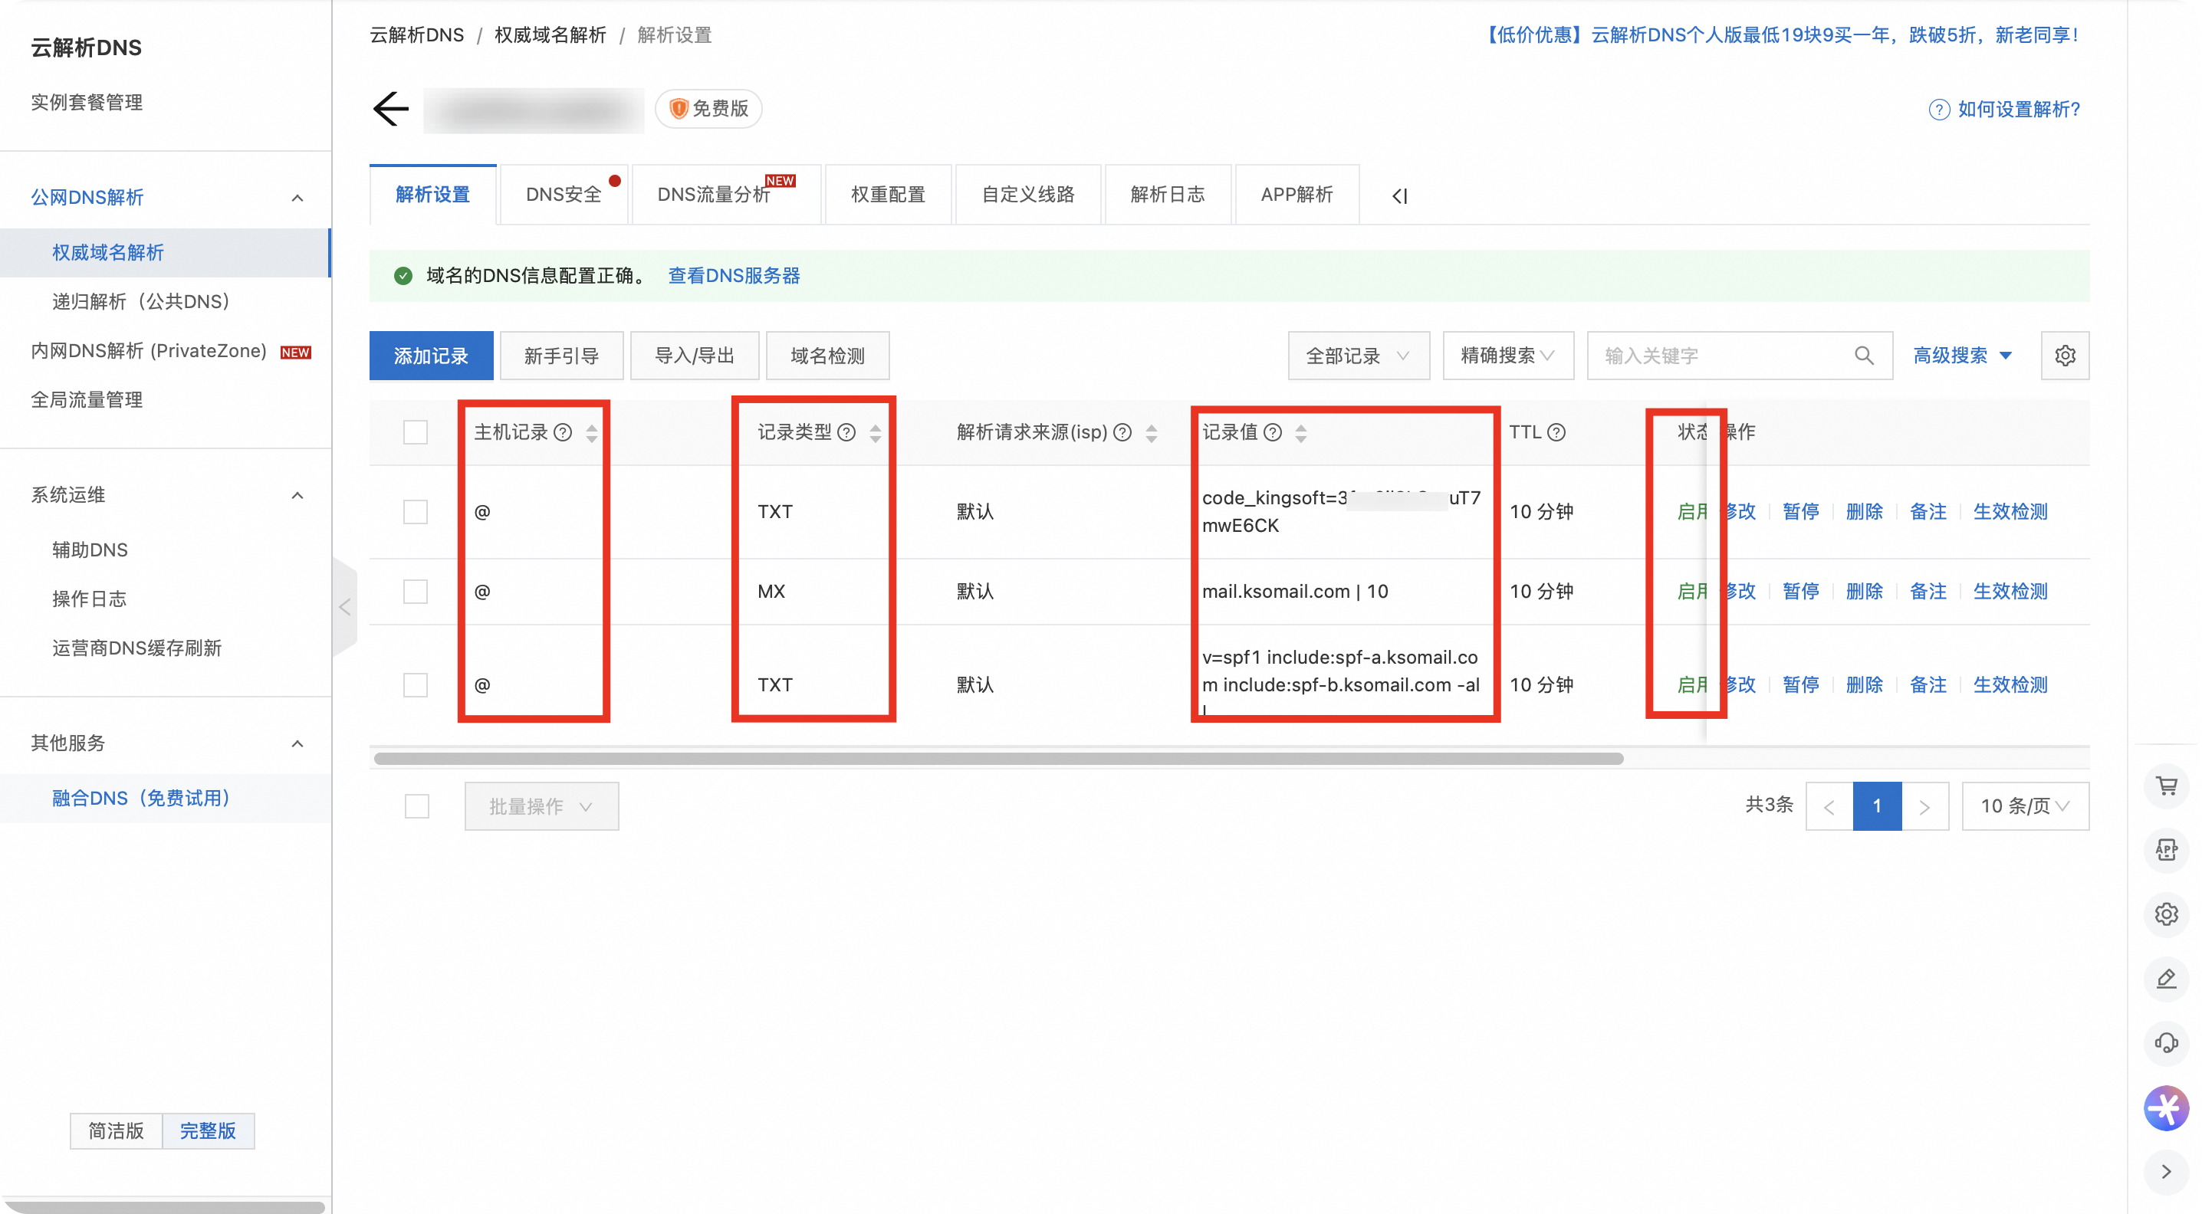Open the API icon in right rail
The width and height of the screenshot is (2202, 1214).
coord(2165,849)
